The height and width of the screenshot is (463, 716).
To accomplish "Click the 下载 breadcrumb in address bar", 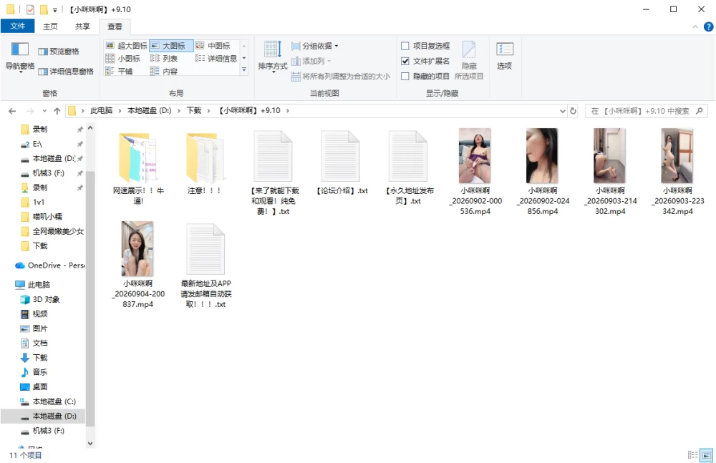I will point(194,110).
